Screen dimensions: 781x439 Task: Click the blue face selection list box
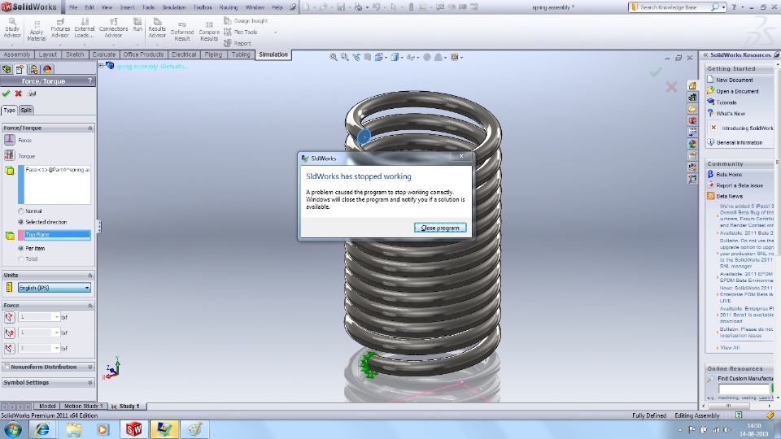coord(55,185)
